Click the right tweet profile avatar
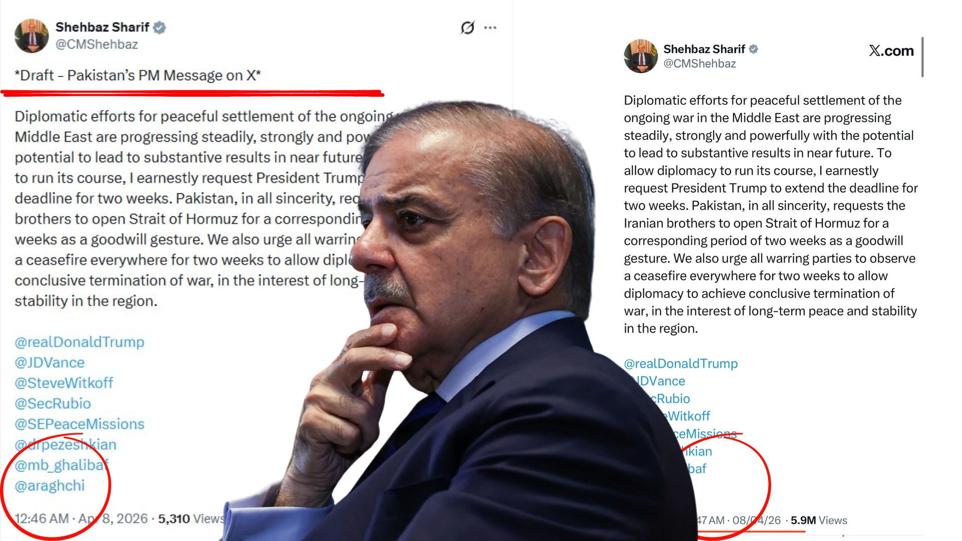This screenshot has width=962, height=541. 640,56
